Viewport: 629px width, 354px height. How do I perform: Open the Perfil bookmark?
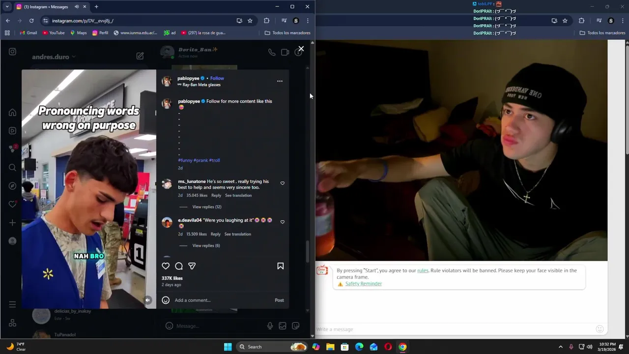(x=100, y=33)
